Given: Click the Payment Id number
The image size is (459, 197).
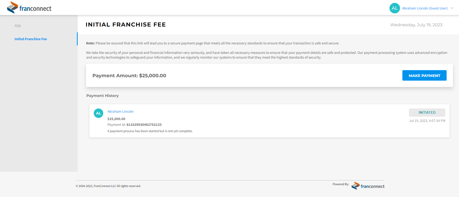Looking at the screenshot, I should tap(144, 125).
